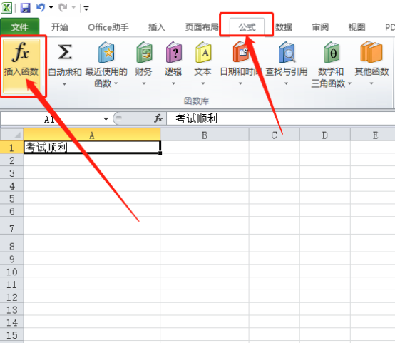
Task: Open the Text (文本) functions icon
Action: [203, 52]
